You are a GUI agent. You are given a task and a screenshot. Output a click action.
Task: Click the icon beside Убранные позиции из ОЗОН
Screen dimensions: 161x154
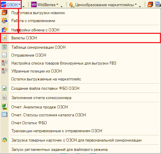coord(4,71)
